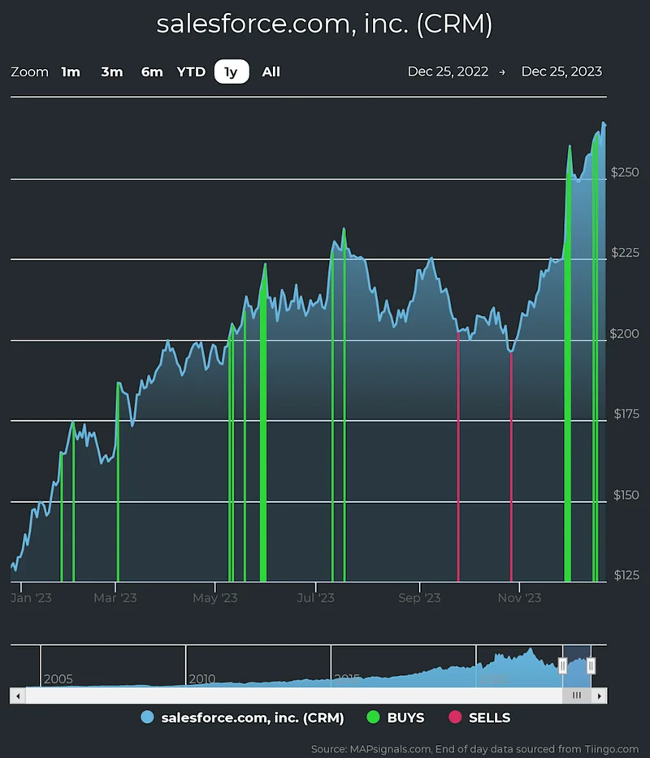Grab the left range slider handle
The image size is (650, 758).
563,665
